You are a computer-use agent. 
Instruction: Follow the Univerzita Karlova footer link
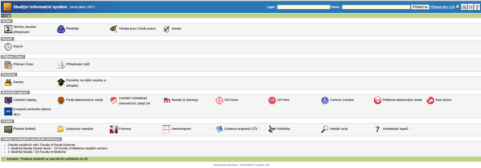tap(225, 165)
